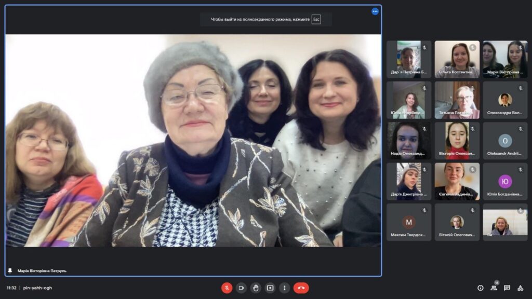532x299 pixels.
Task: Open the meeting details info icon
Action: pyautogui.click(x=480, y=288)
